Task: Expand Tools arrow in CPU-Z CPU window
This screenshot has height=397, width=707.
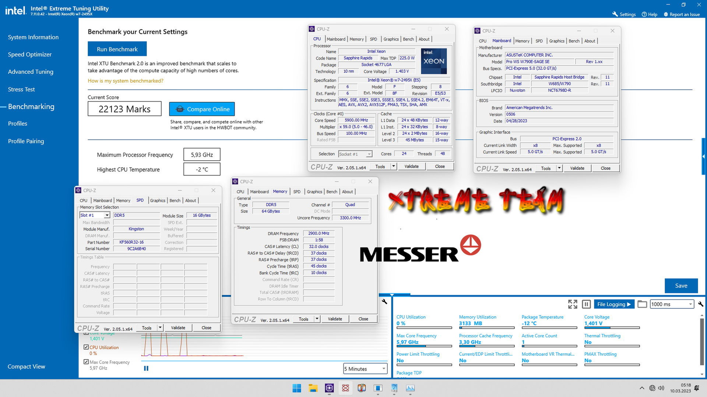Action: coord(393,166)
